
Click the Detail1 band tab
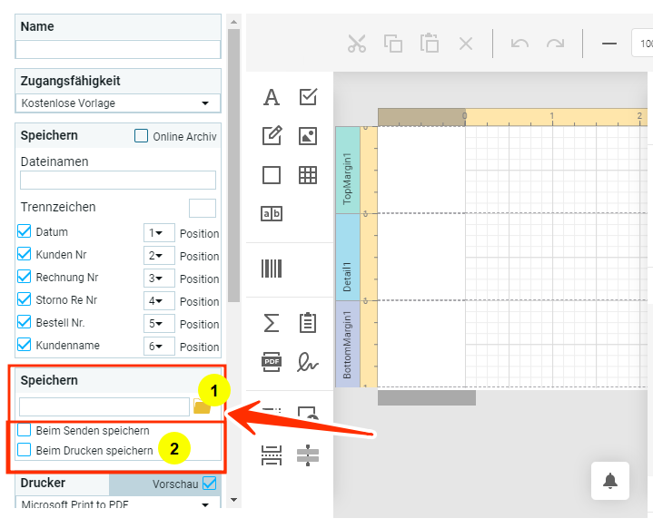click(x=348, y=256)
